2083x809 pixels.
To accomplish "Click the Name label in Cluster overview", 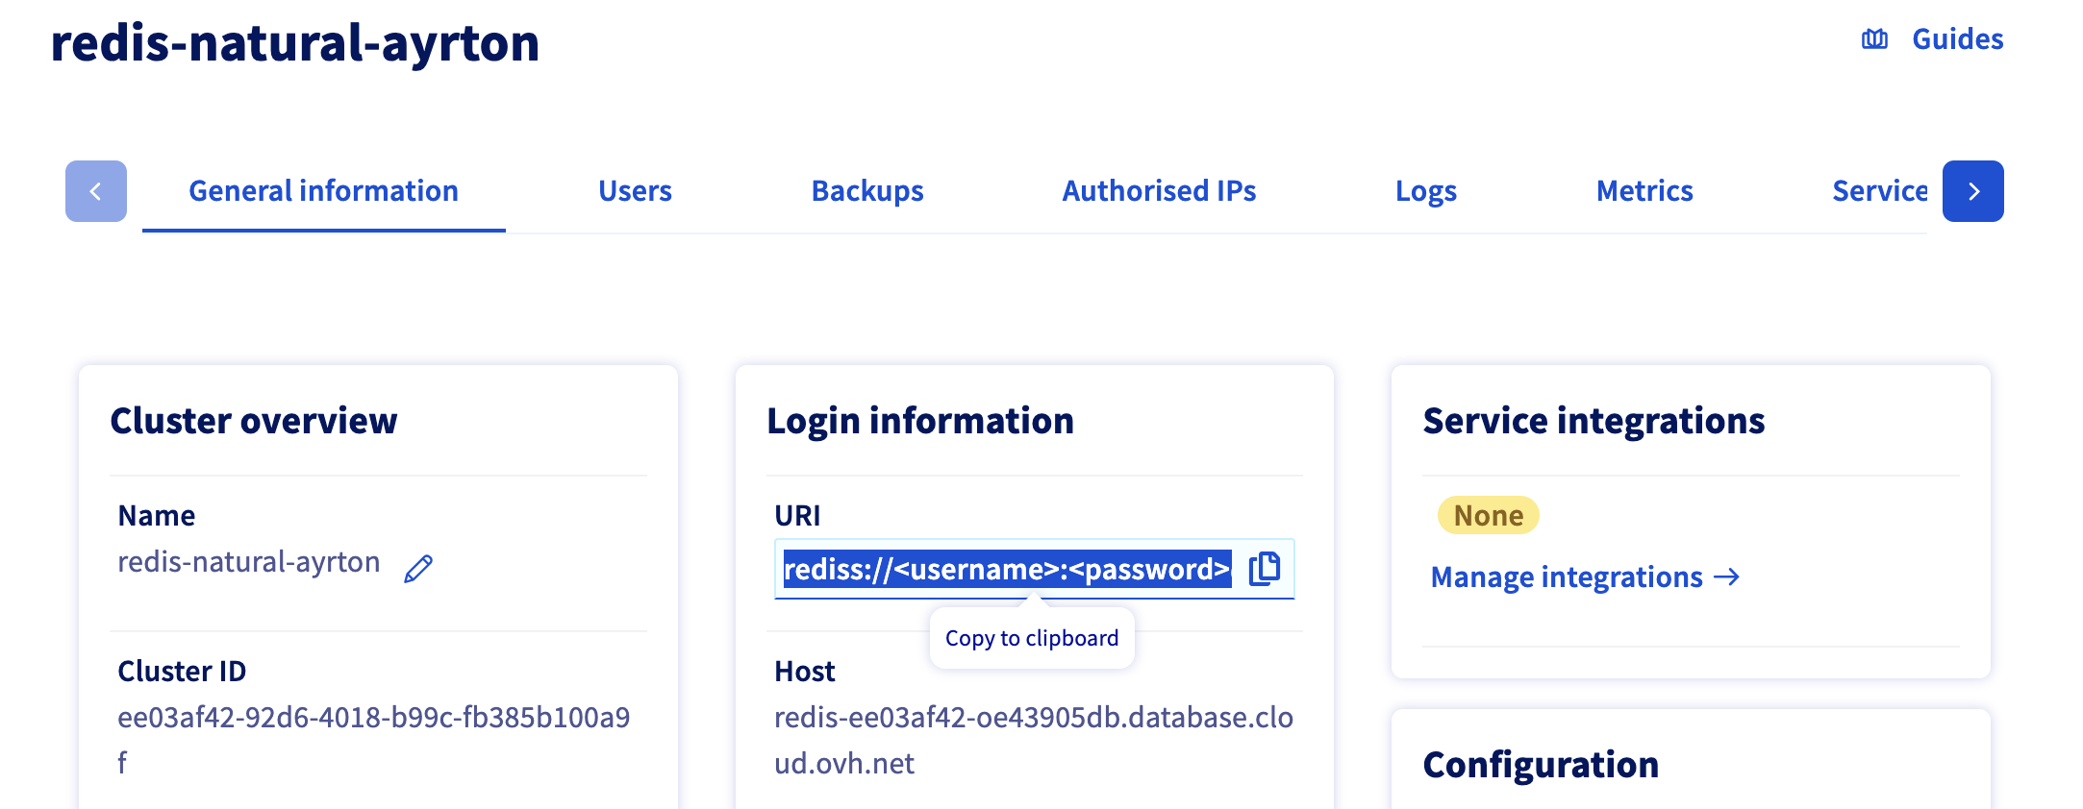I will (157, 516).
